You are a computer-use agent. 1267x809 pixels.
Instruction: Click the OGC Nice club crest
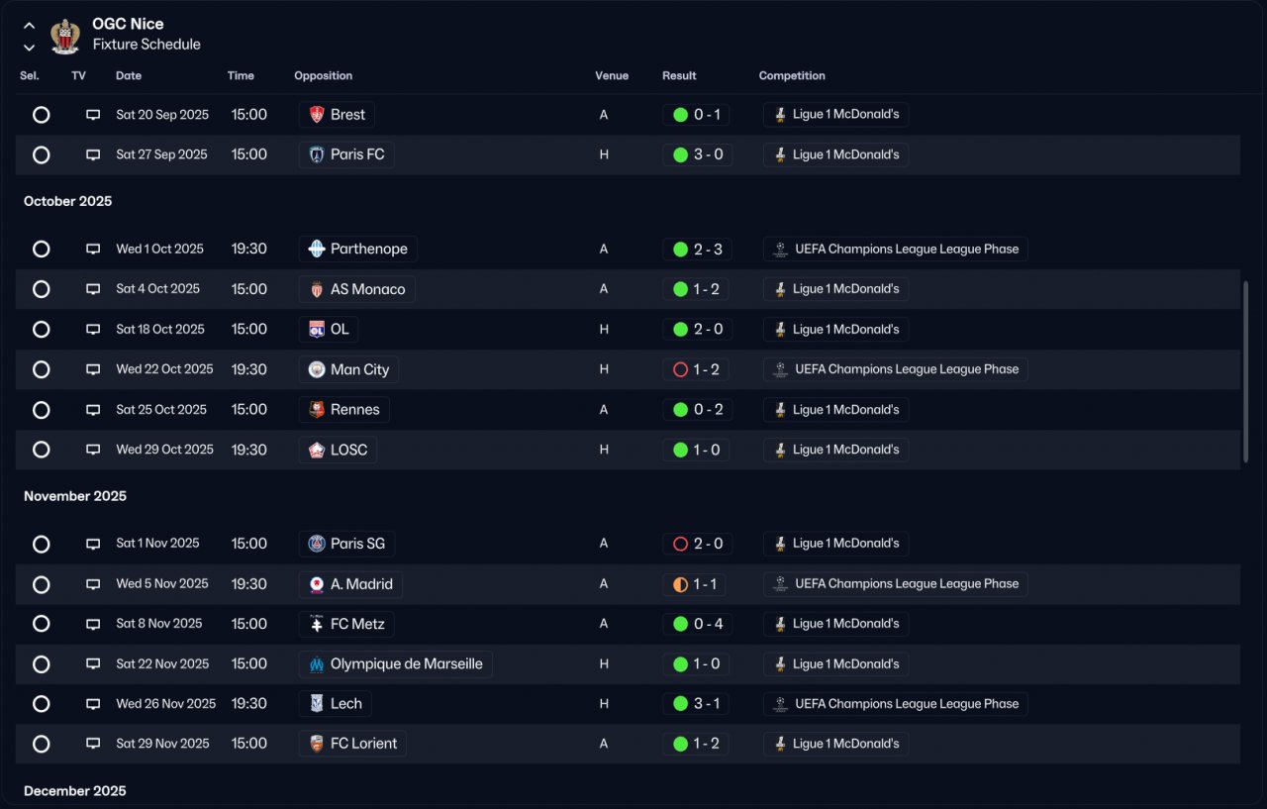point(65,36)
